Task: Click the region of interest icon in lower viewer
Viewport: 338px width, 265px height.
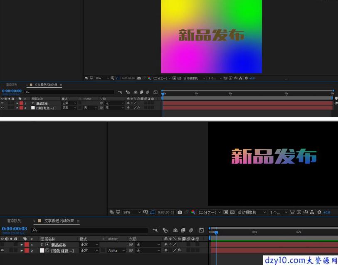Action: coord(226,212)
